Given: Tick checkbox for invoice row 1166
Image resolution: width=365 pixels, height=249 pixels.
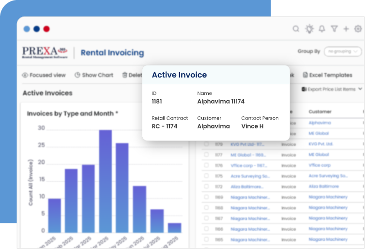Looking at the screenshot, I should tap(206, 229).
